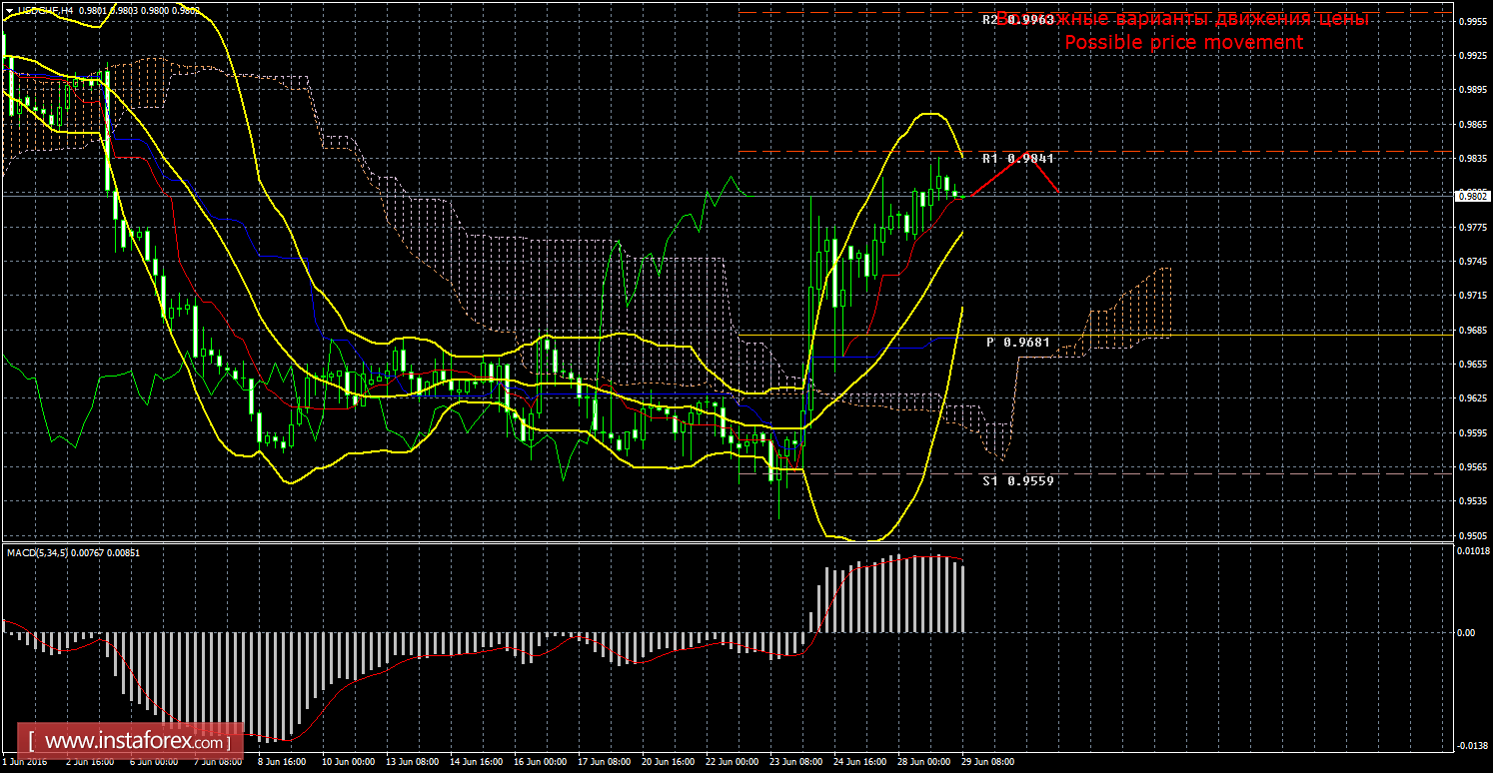Click price axis value 0.9715

pos(1471,297)
